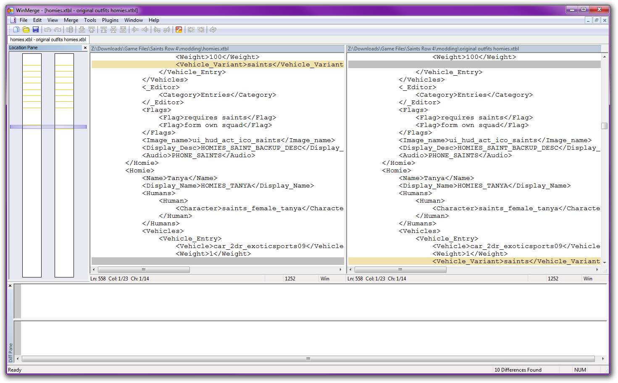Open the Help menu
The width and height of the screenshot is (618, 383).
(154, 20)
